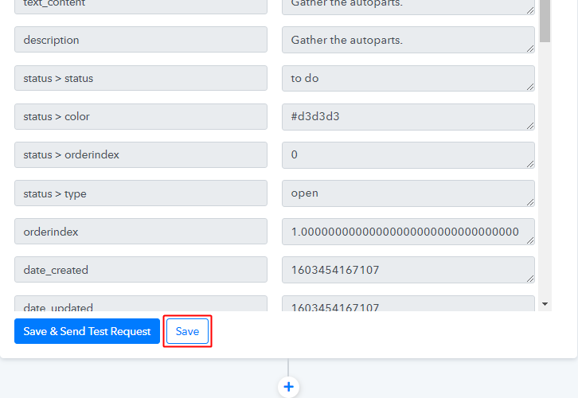Click the 'Gather the autoparts.' description value

(x=408, y=40)
